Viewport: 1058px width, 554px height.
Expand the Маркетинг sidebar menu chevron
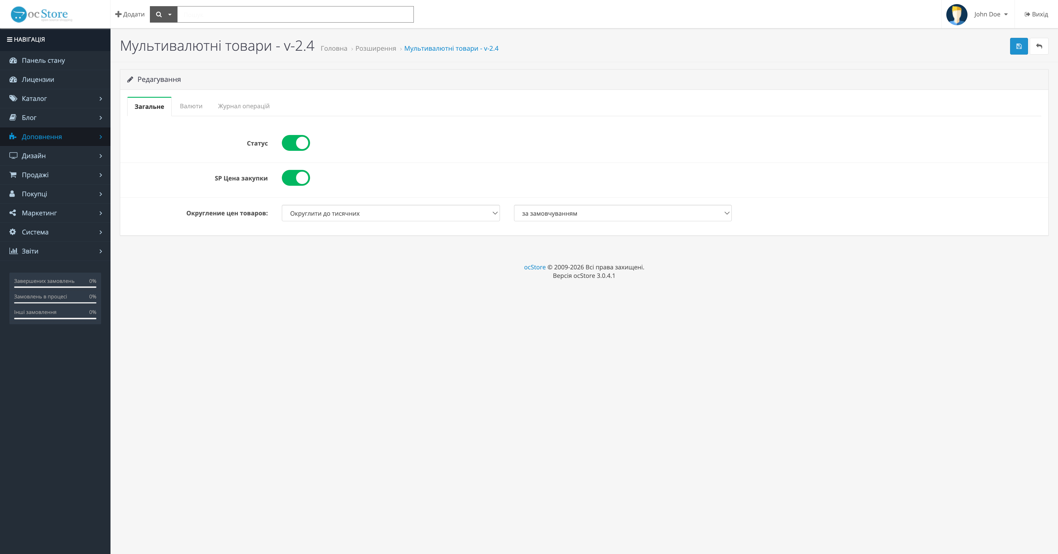click(x=101, y=213)
